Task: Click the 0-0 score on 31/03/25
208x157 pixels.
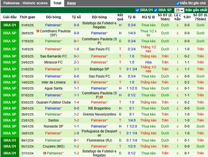Action: [76, 25]
